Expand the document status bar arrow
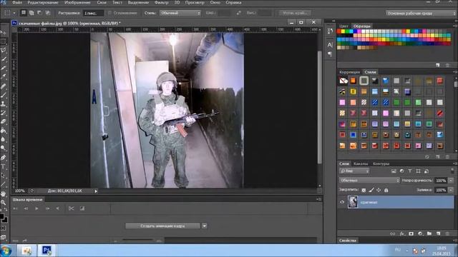 click(x=96, y=191)
